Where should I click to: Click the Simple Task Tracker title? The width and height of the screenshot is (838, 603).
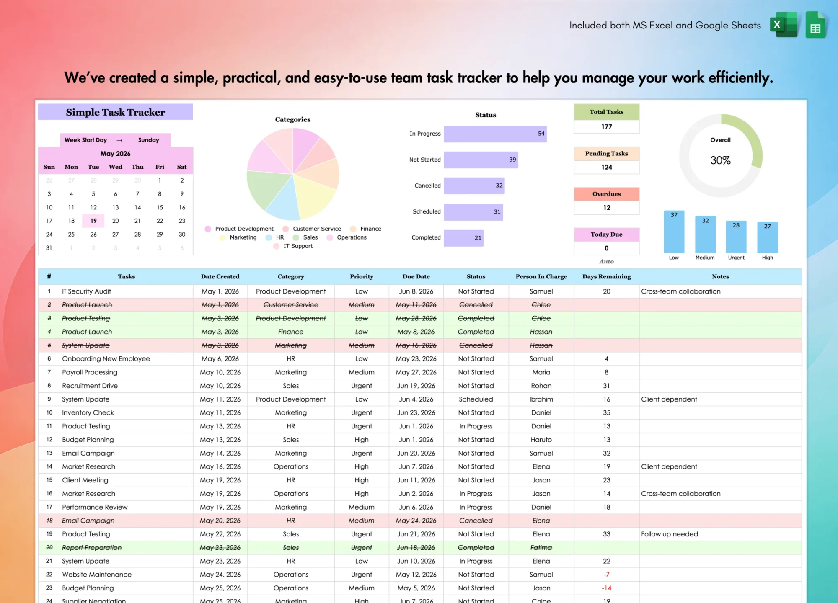click(115, 112)
